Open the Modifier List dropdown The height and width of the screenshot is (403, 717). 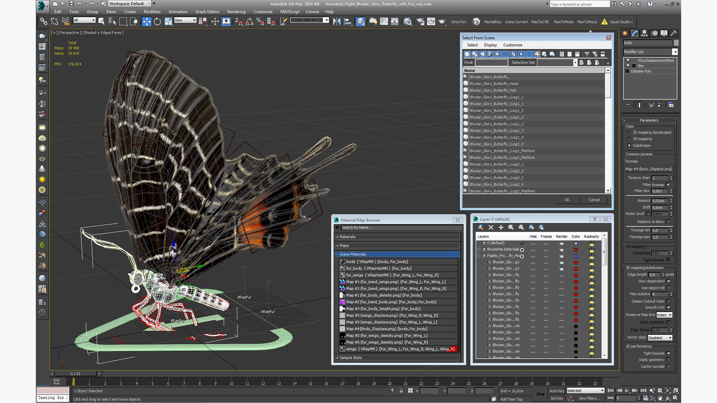tap(650, 52)
